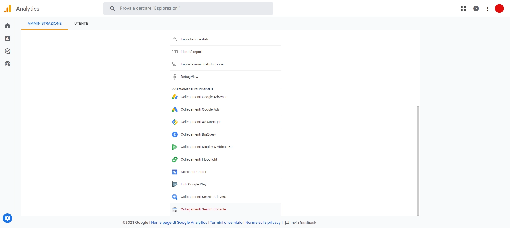Click the Display & Video 360 icon
The height and width of the screenshot is (228, 510).
pyautogui.click(x=175, y=147)
